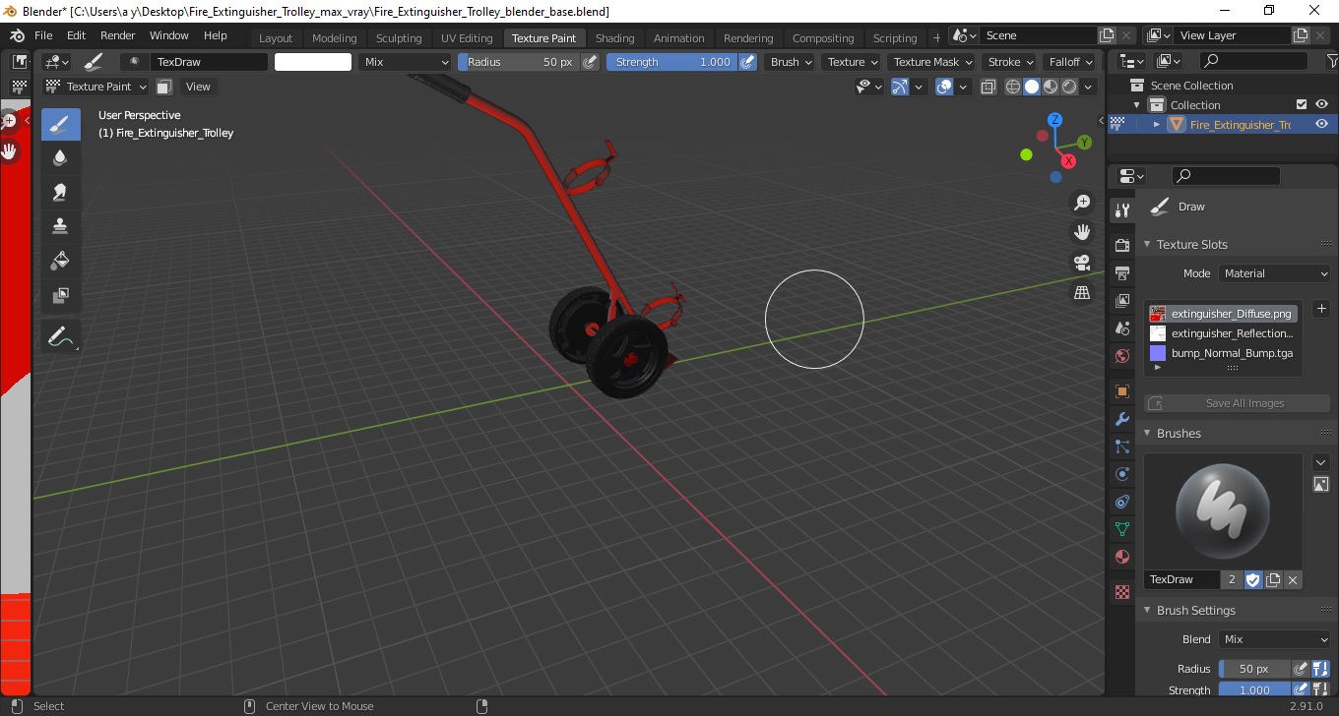Open the Texture Mask popover

pyautogui.click(x=932, y=62)
